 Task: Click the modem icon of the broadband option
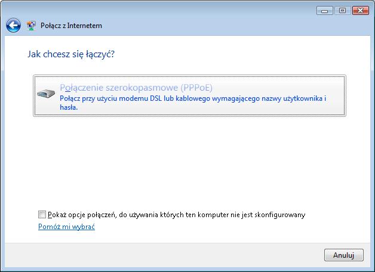coord(47,93)
